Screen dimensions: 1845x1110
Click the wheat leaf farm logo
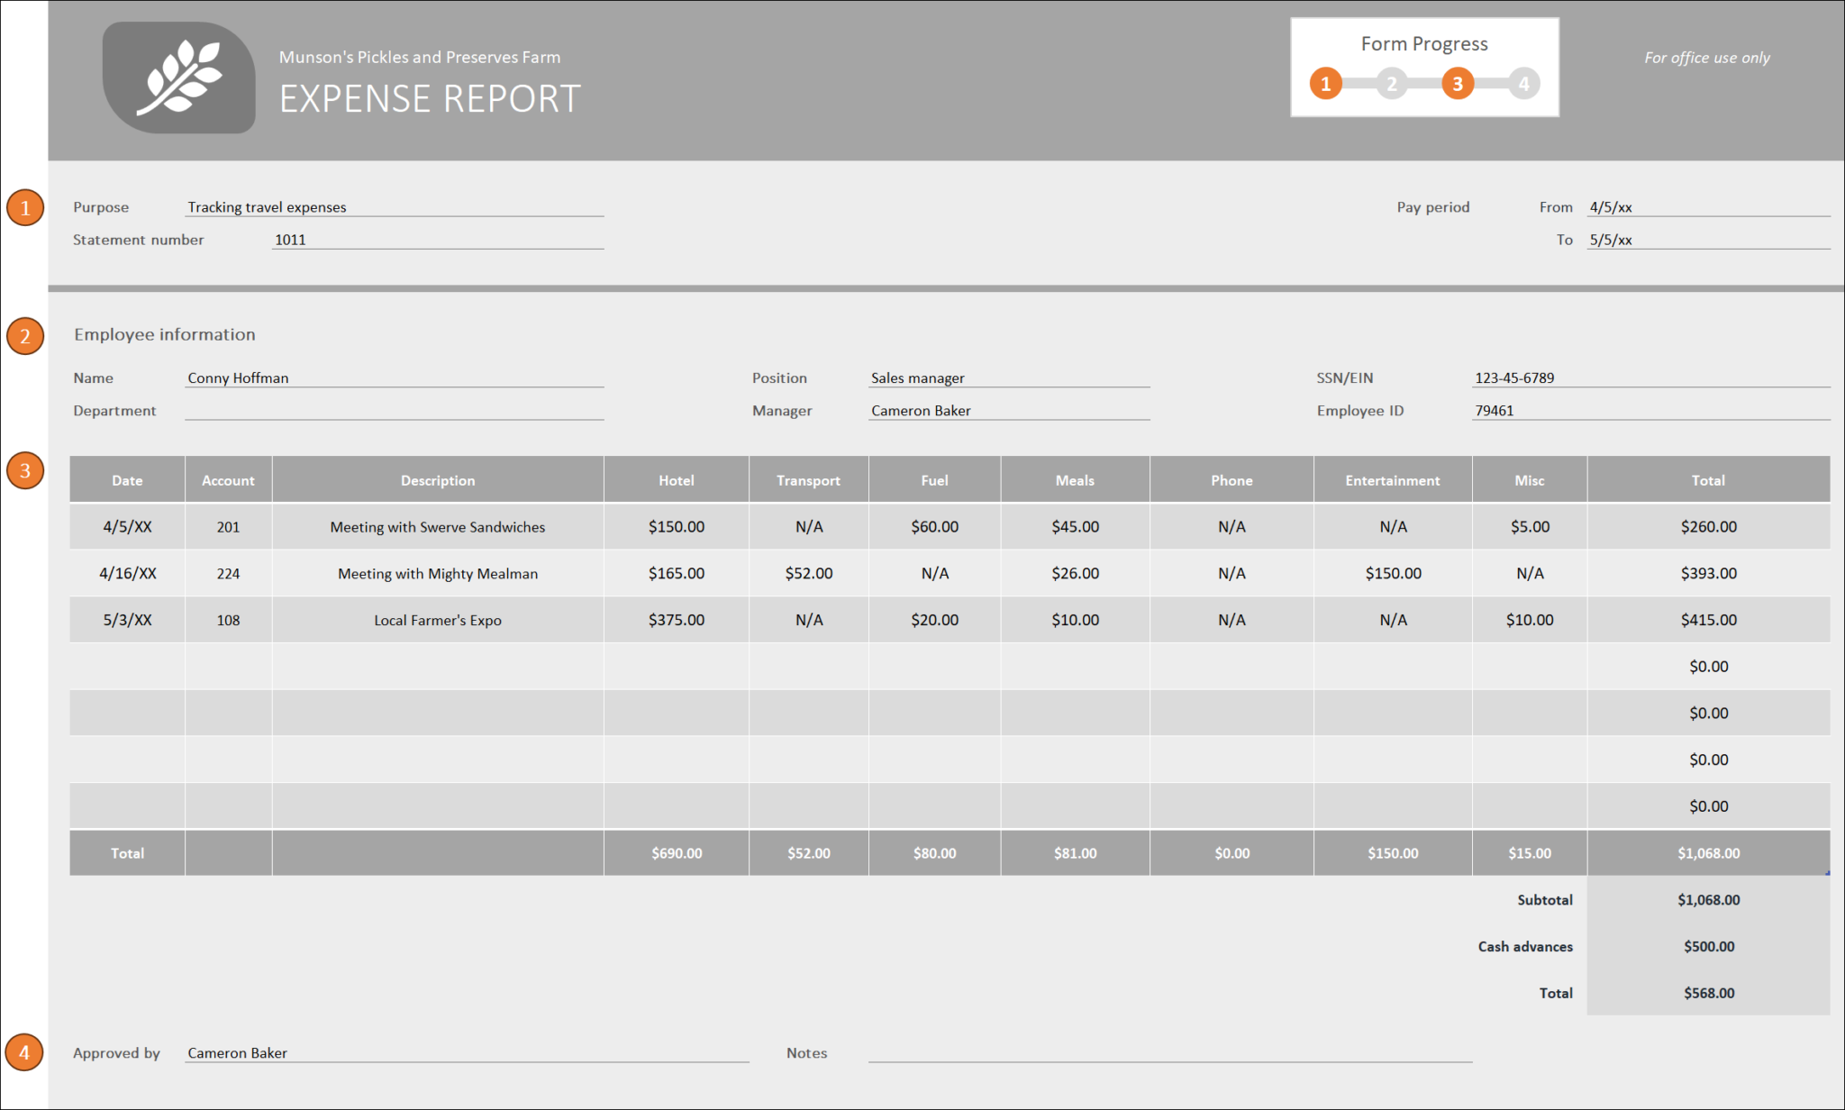click(x=179, y=77)
